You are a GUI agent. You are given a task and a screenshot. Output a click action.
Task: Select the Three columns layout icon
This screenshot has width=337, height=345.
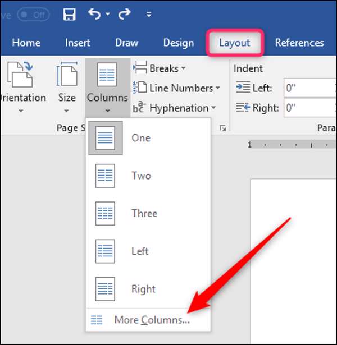(x=105, y=213)
